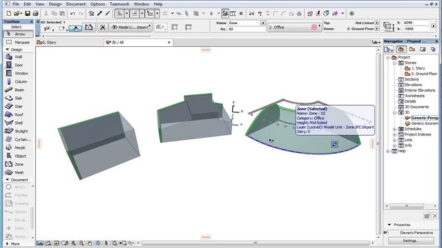The height and width of the screenshot is (248, 442).
Task: Select the Shell tool
Action: coord(18,123)
